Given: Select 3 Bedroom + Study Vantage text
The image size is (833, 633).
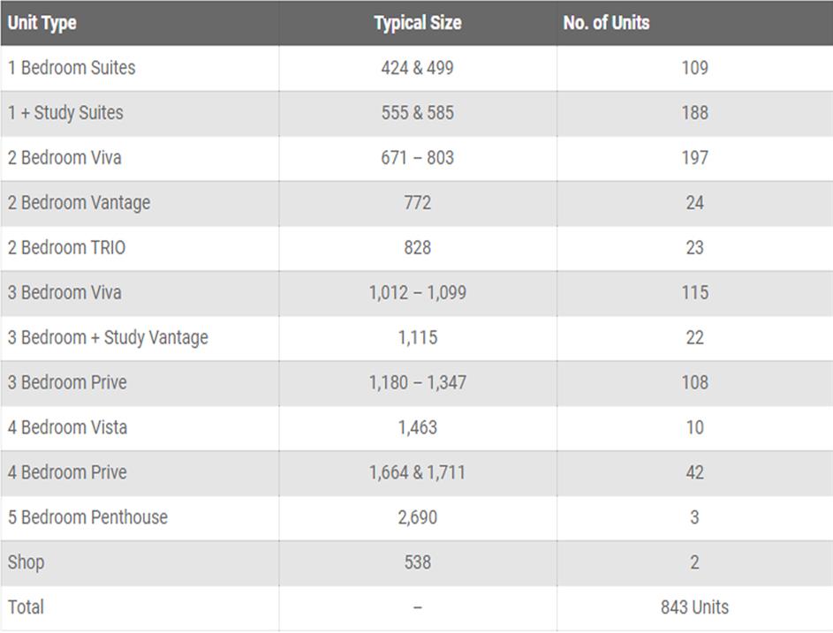Looking at the screenshot, I should 108,338.
